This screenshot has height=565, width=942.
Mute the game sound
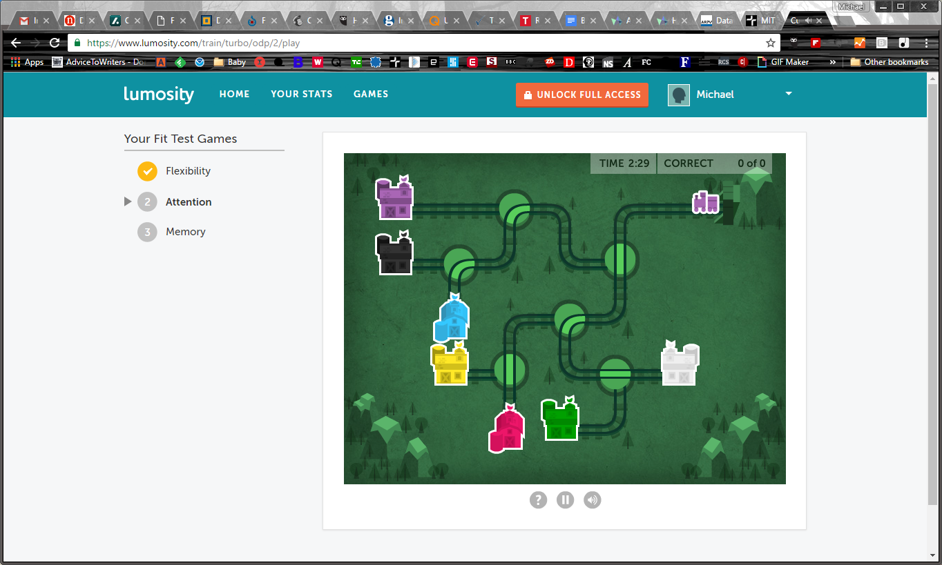592,500
